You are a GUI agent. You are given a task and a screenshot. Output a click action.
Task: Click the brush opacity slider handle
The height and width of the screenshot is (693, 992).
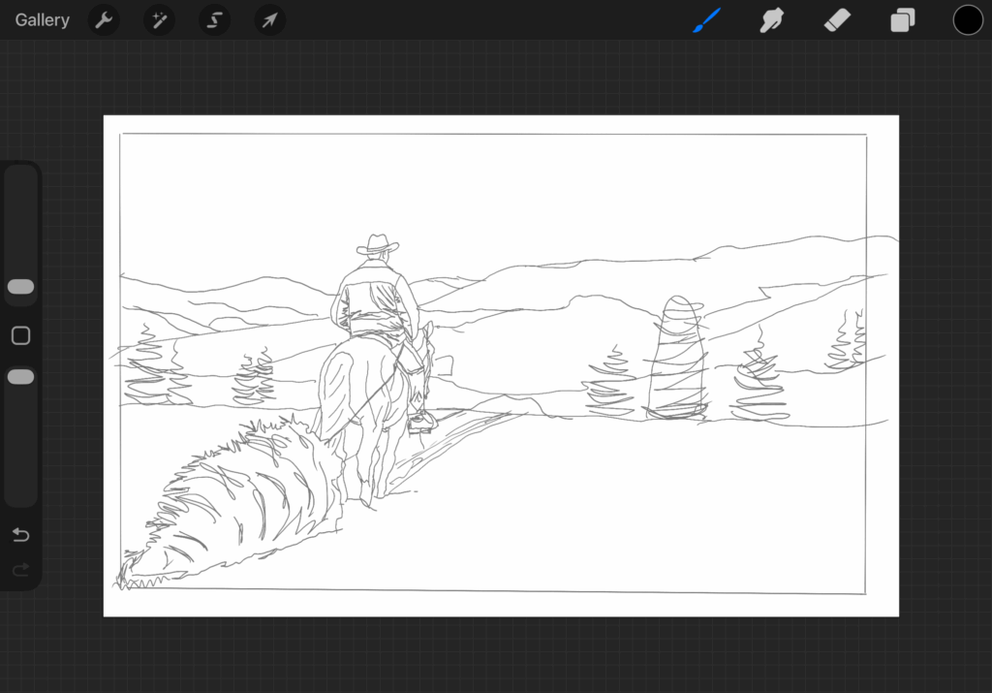tap(20, 377)
